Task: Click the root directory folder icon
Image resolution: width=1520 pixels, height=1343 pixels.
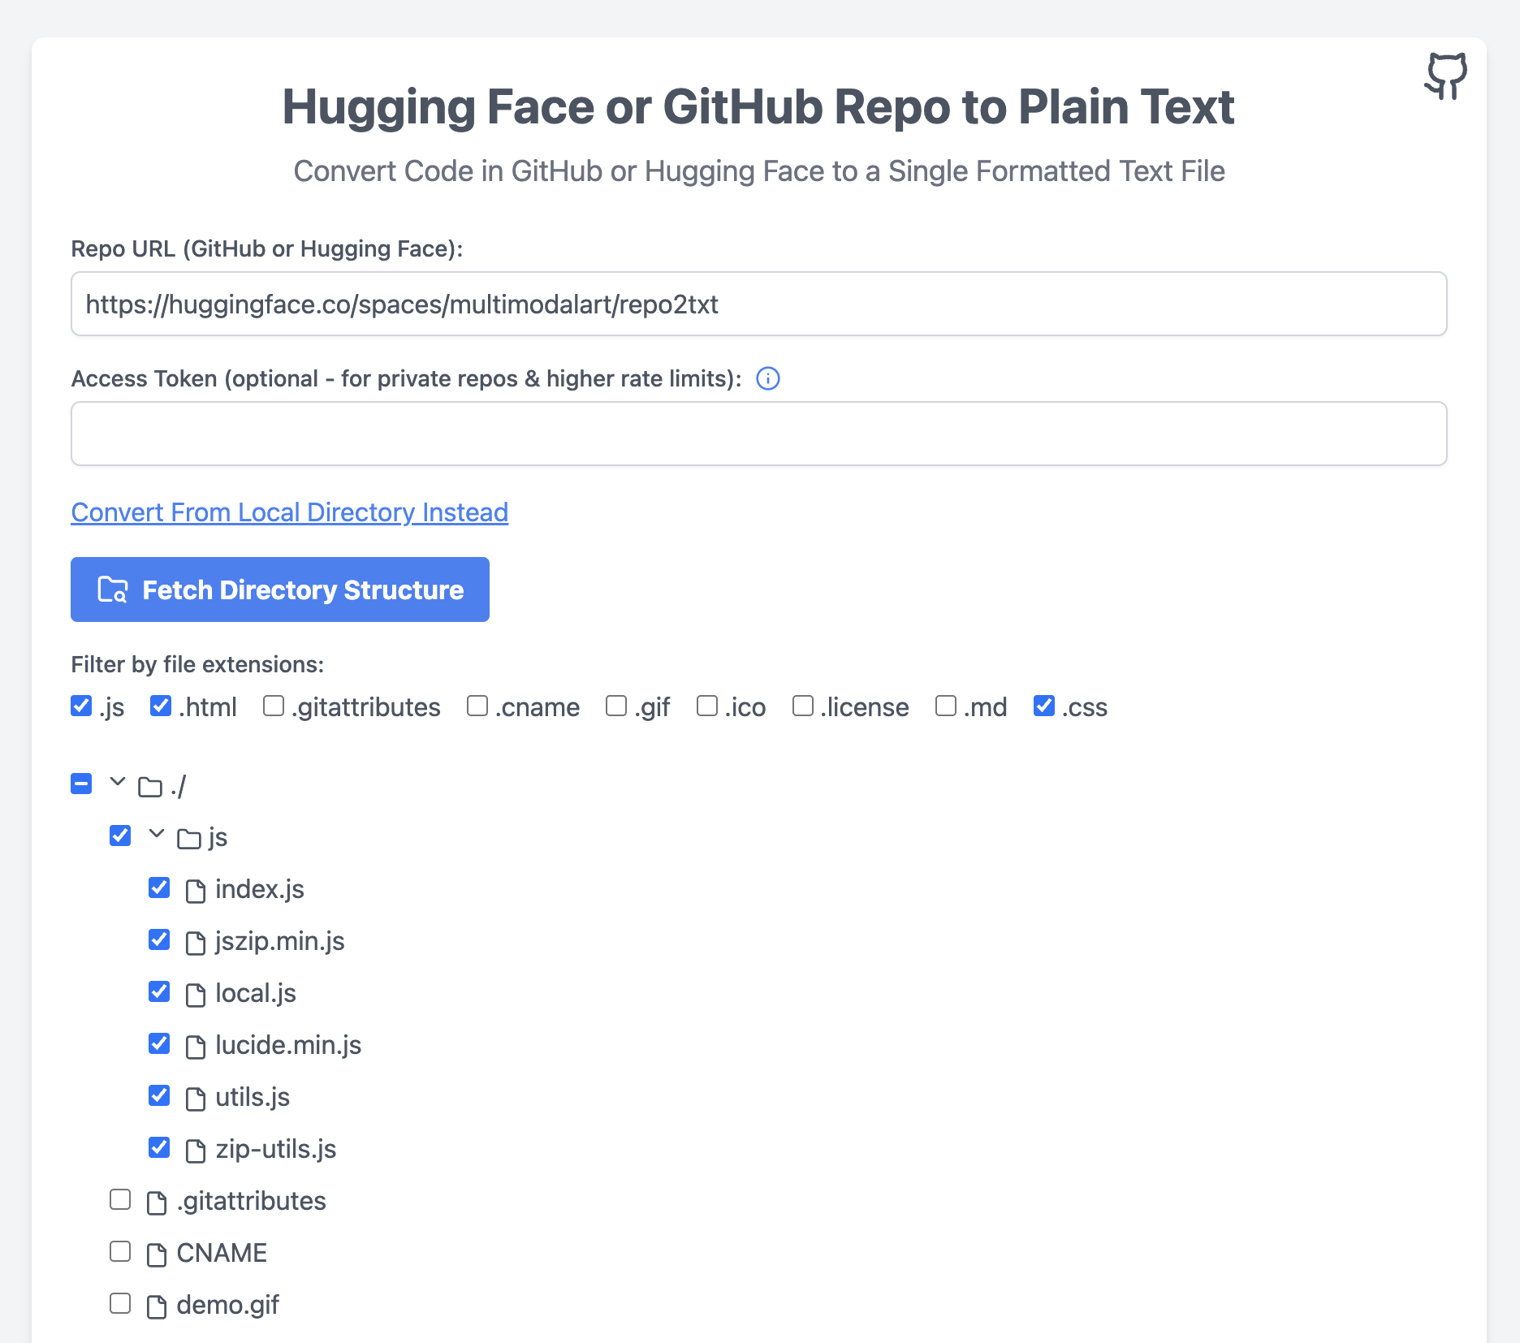Action: coord(150,787)
